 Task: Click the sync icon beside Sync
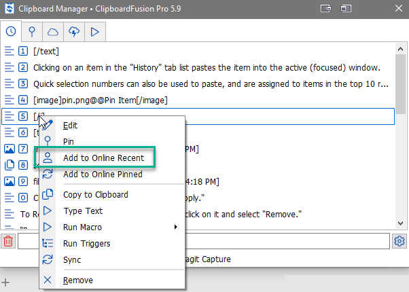point(48,259)
